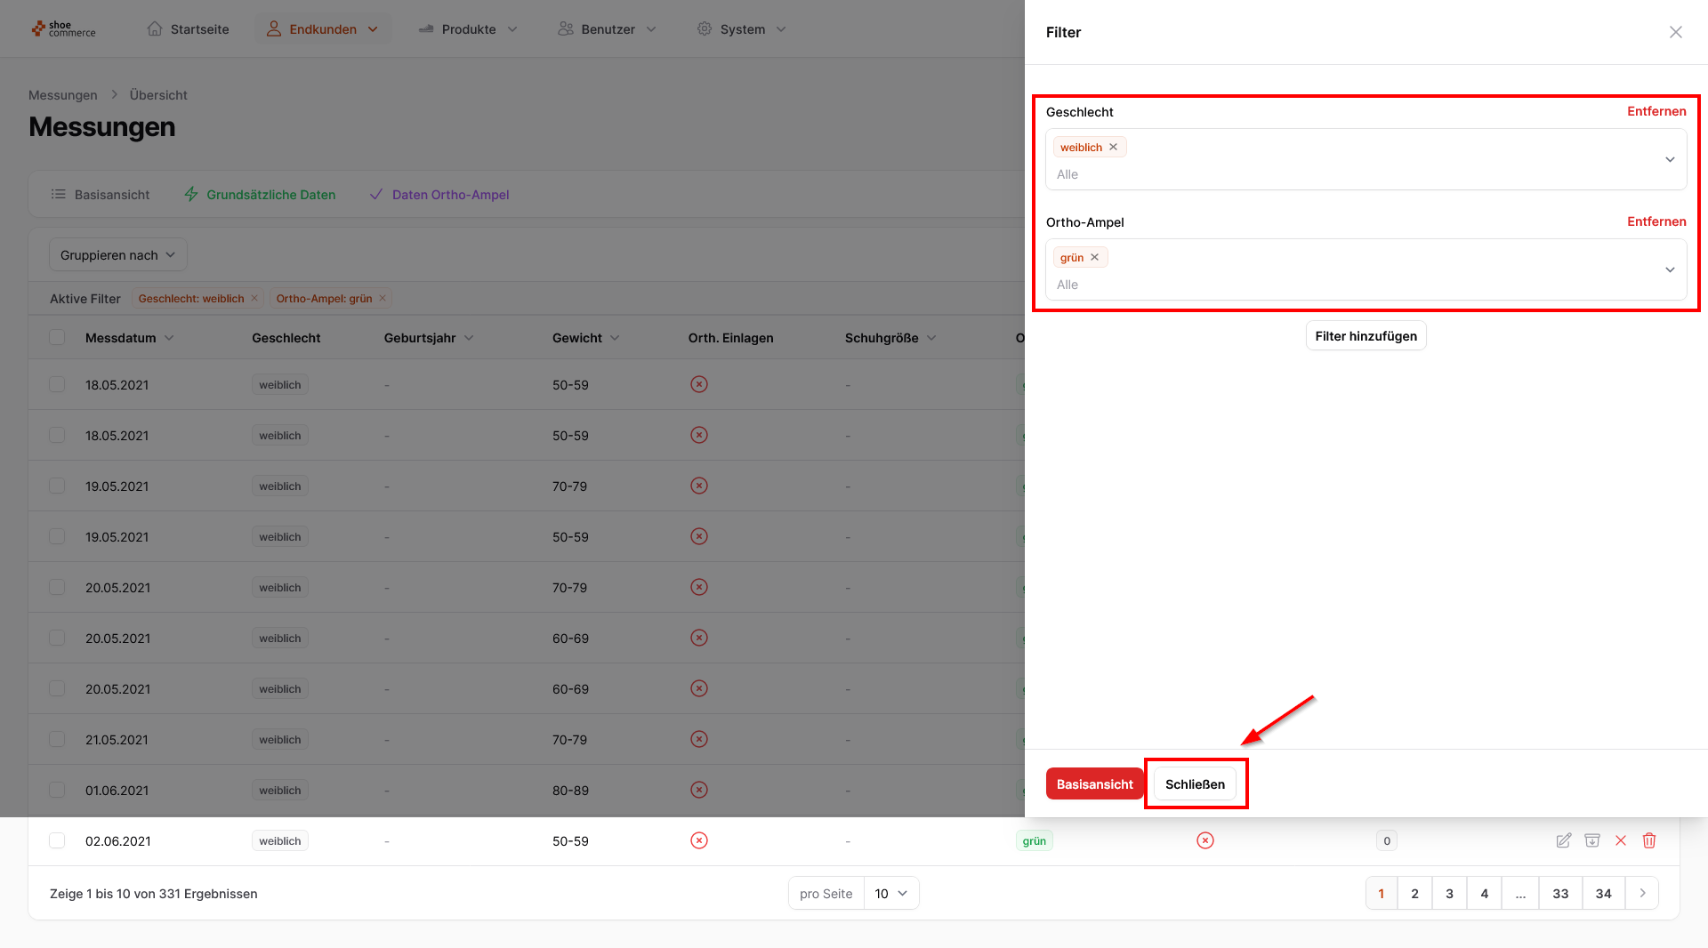Viewport: 1708px width, 948px height.
Task: Open the Produkte menu
Action: (468, 29)
